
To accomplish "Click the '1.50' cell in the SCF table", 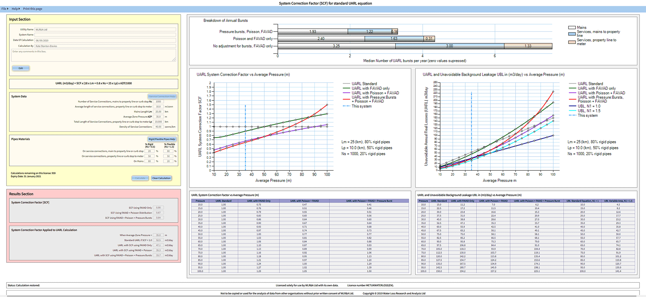I will tap(369, 271).
